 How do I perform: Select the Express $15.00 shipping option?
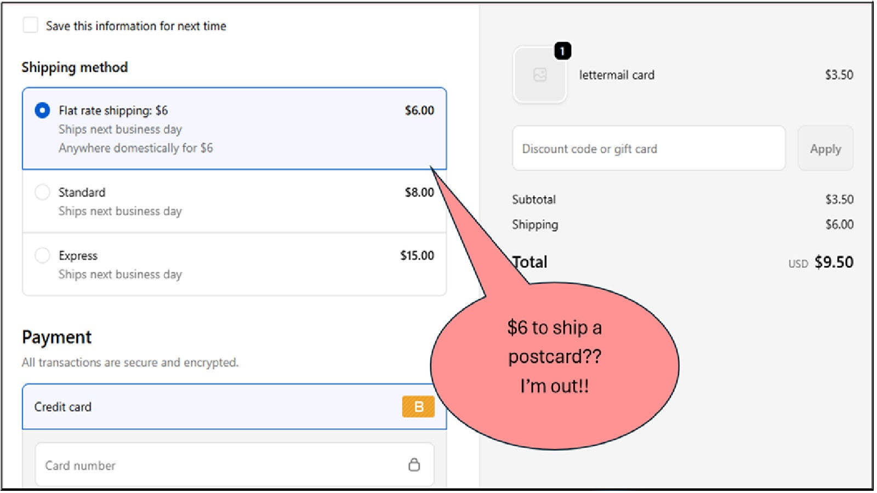(42, 255)
